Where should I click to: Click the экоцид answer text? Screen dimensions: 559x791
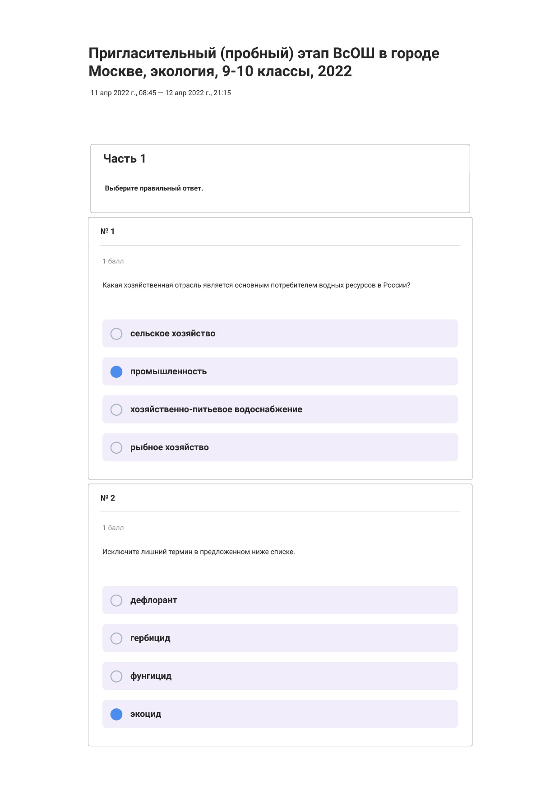pyautogui.click(x=146, y=714)
